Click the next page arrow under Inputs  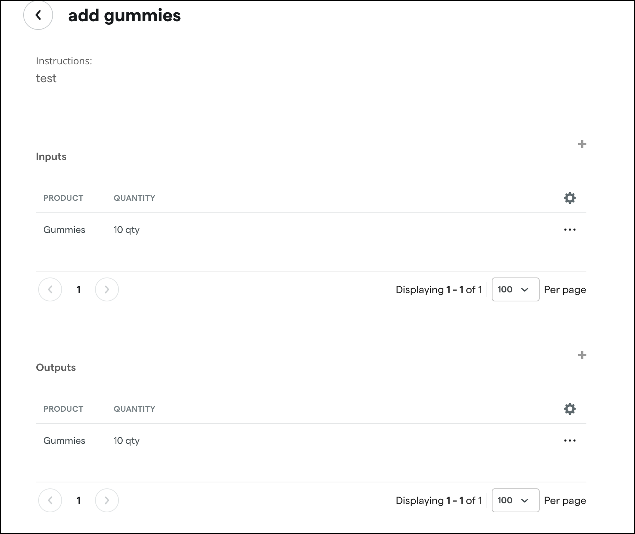[107, 289]
